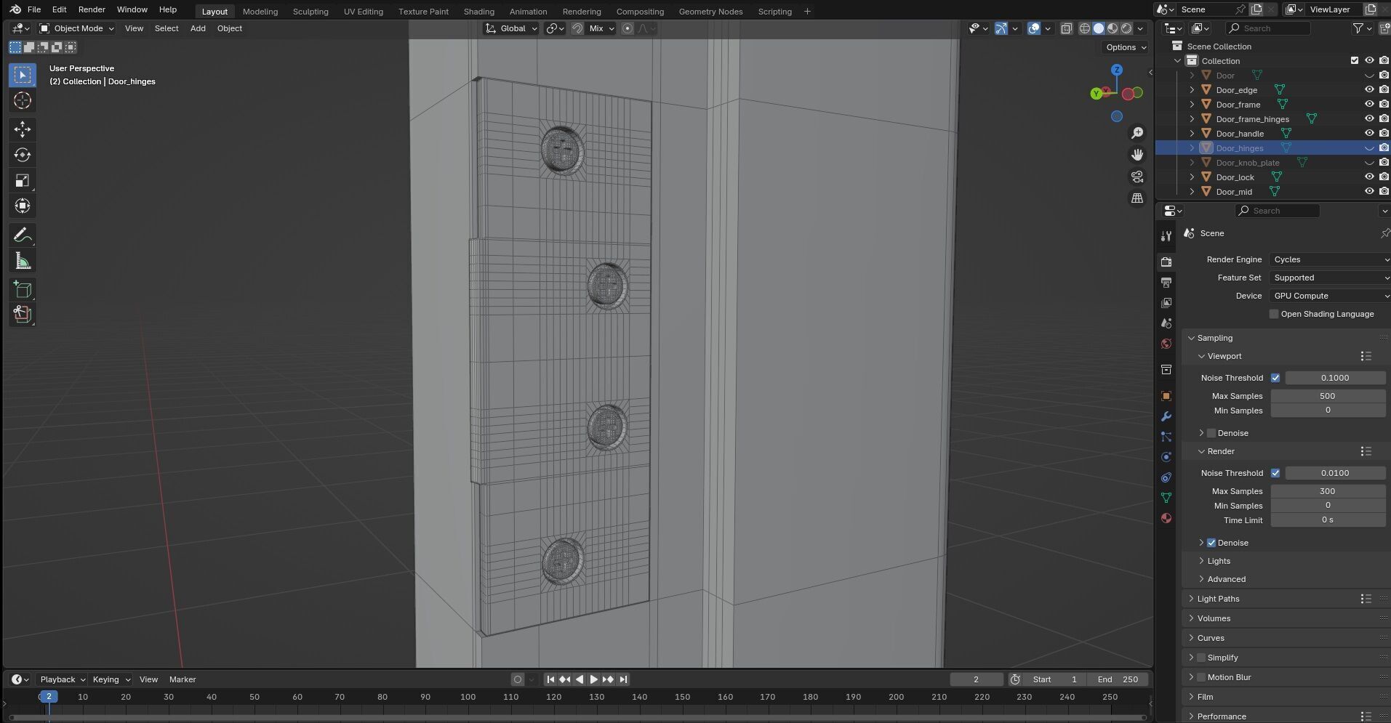Collapse the Sampling panel
1391x723 pixels.
(x=1214, y=338)
